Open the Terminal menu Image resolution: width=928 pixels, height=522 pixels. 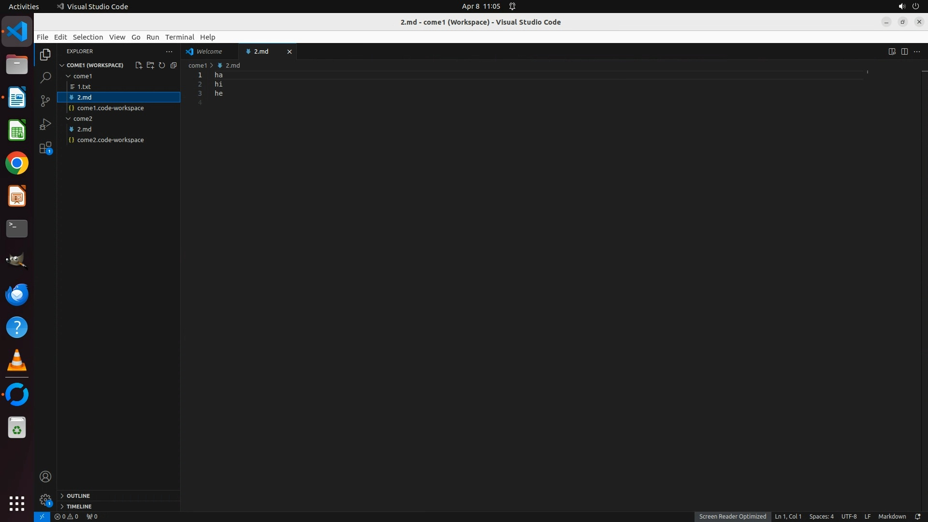click(x=179, y=37)
